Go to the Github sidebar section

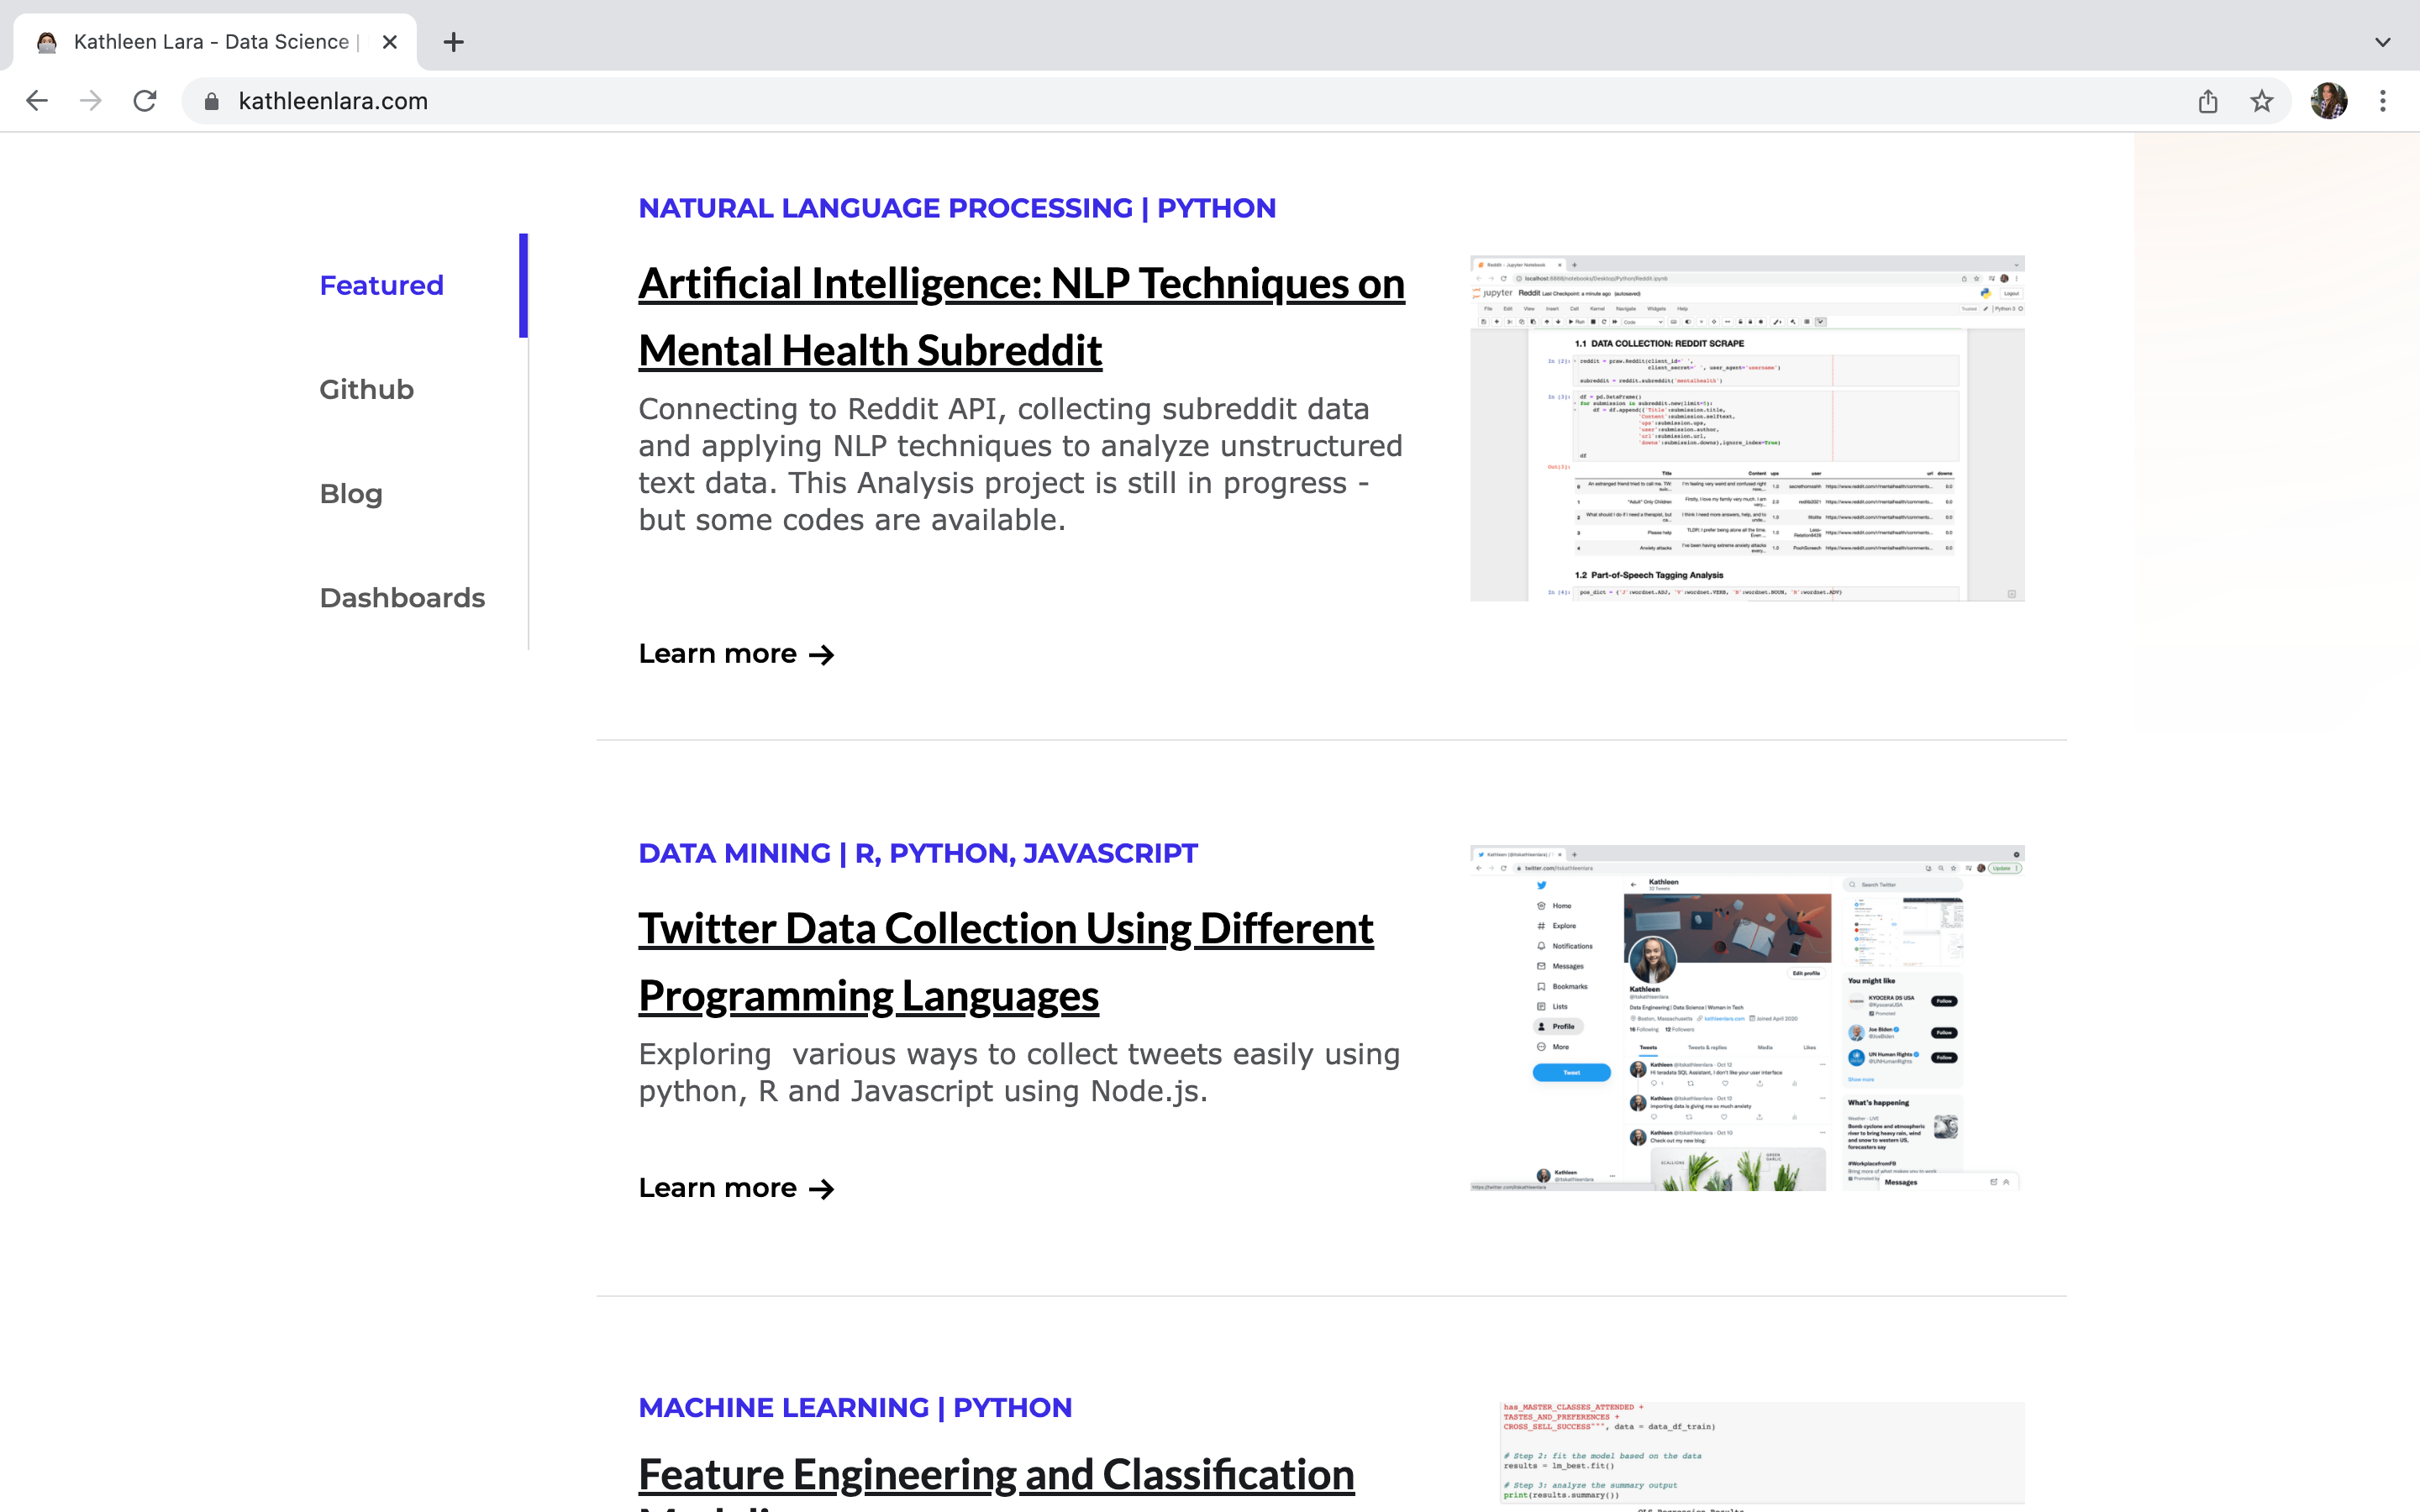[x=366, y=390]
